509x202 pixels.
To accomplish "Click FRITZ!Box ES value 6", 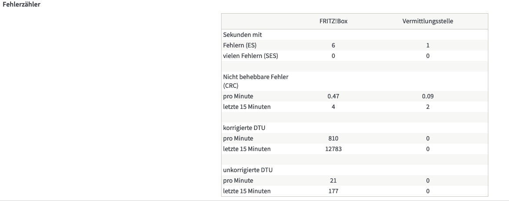I will point(333,45).
